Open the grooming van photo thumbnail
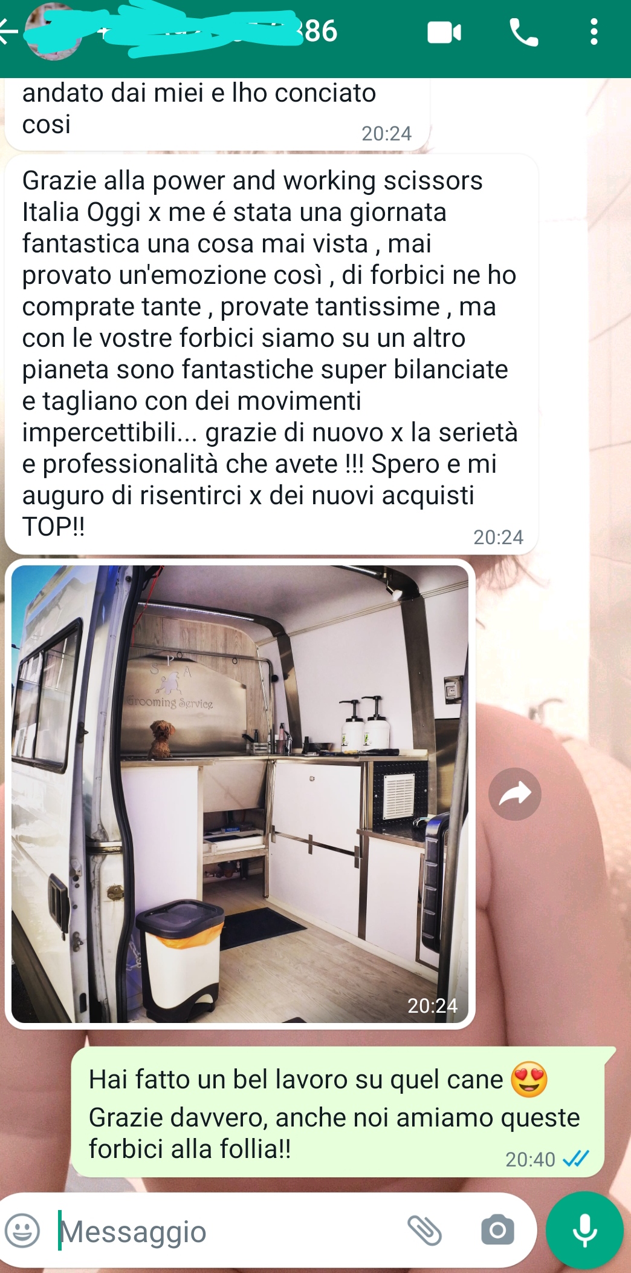Screen dimensions: 631x1273 [x=240, y=794]
